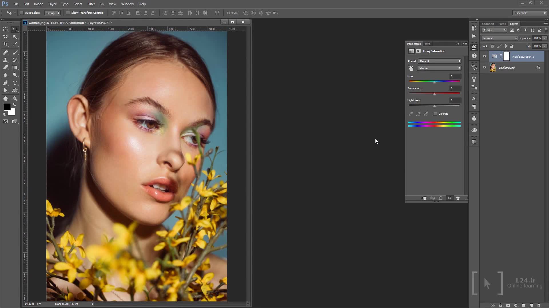Delete adjustment layer via Properties trash icon
Screen dimensions: 549x308
458,198
